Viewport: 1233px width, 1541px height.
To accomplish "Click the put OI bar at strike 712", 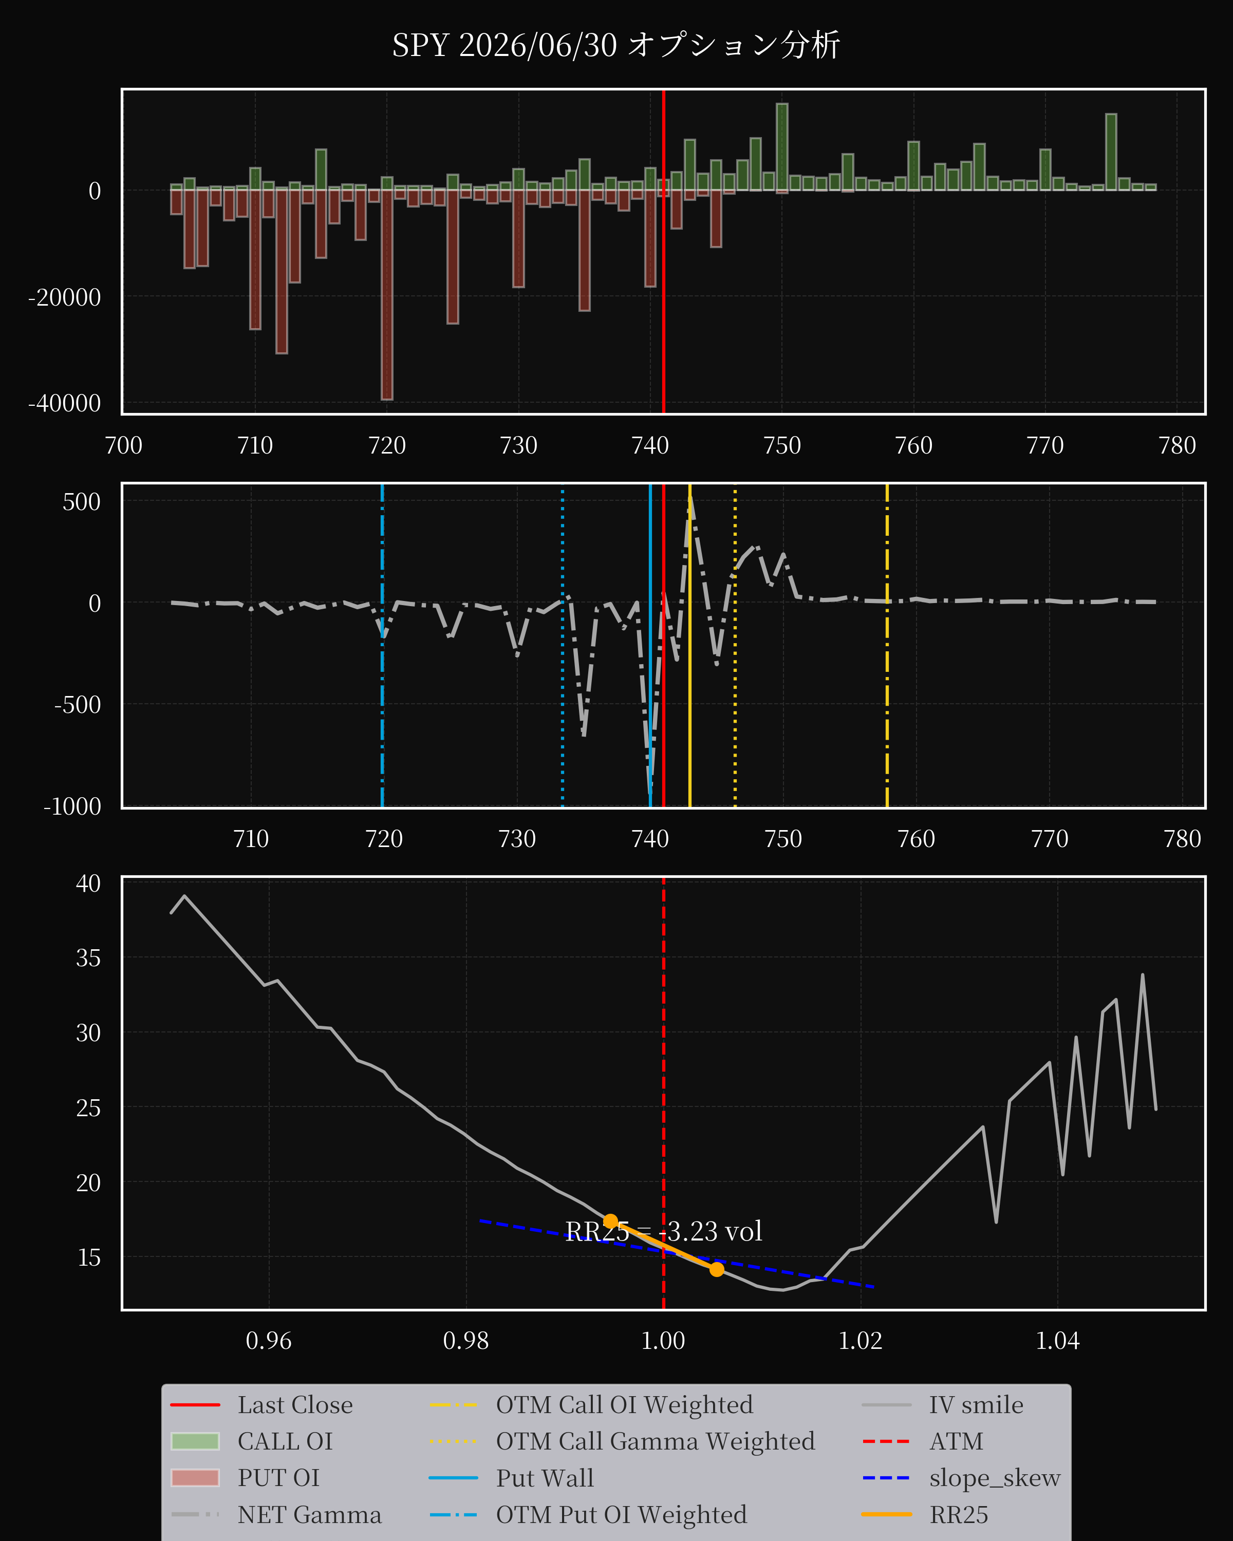I will (x=282, y=272).
